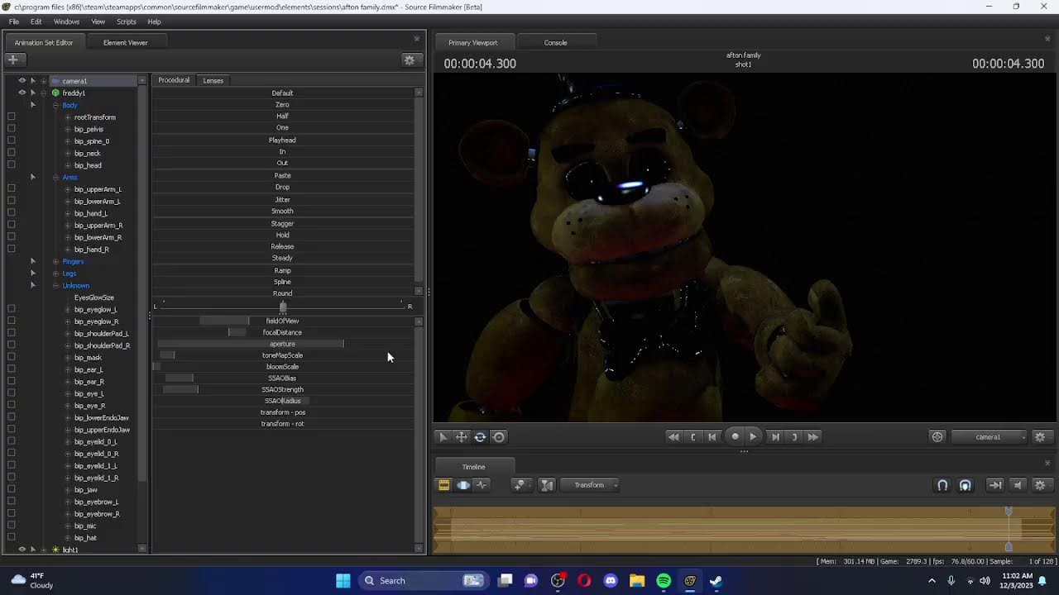Open the File menu

[14, 21]
